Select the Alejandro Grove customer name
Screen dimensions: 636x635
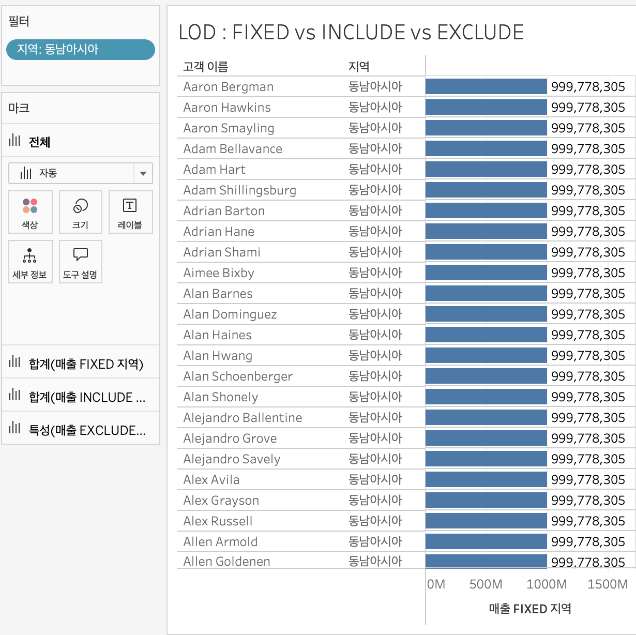coord(230,439)
